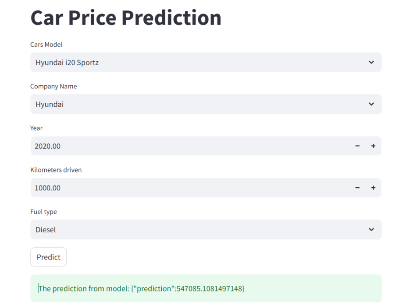Increase Kilometers driven with plus icon
The width and height of the screenshot is (410, 305).
pos(373,188)
